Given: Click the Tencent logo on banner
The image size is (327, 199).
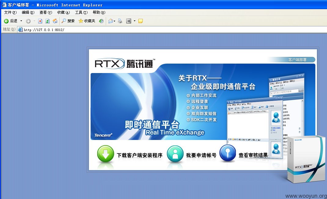Looking at the screenshot, I should pos(103,135).
